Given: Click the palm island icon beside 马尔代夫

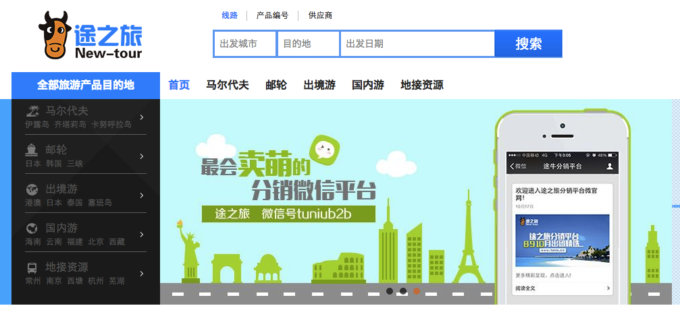Looking at the screenshot, I should 32,111.
